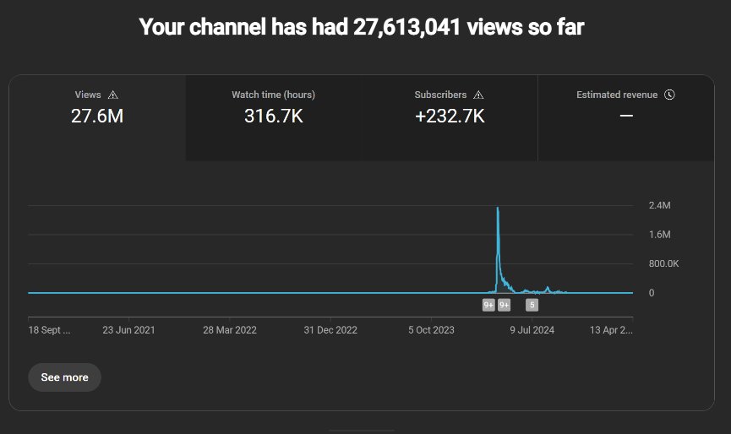Select the Estimated revenue tab
The image size is (731, 434).
[x=626, y=118]
